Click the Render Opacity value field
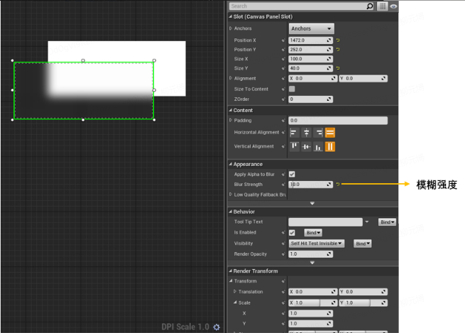The image size is (465, 333). click(310, 254)
